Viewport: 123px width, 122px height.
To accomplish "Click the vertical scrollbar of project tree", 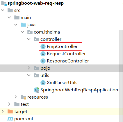I will [x=121, y=76].
